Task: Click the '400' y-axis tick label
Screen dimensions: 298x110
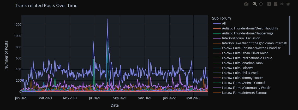Action: [x=18, y=69]
